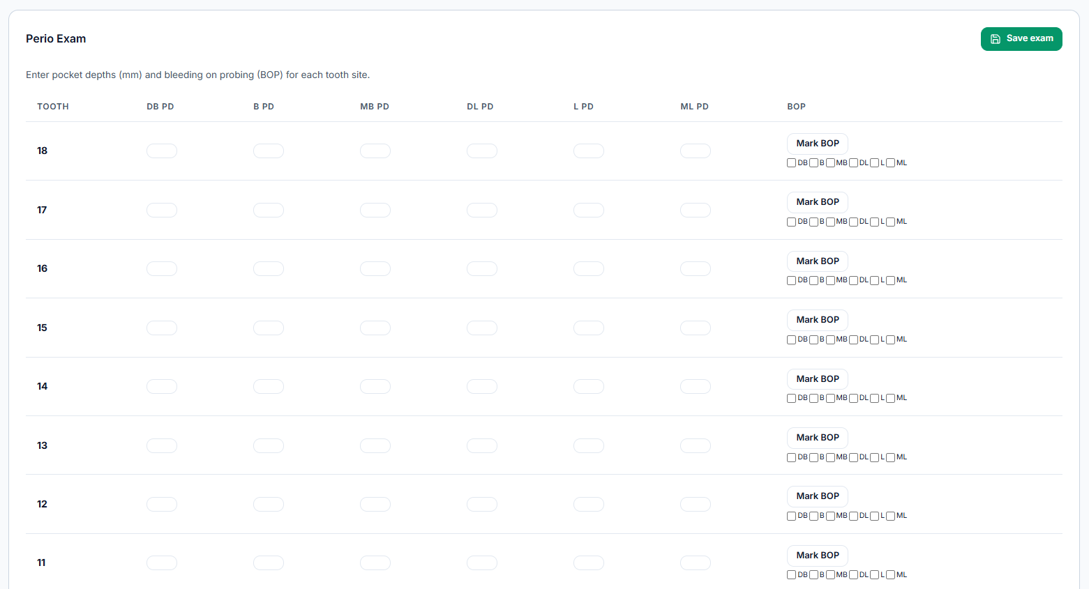Screen dimensions: 1089x589
Task: Focus the ML PD field for tooth 18
Action: point(696,151)
